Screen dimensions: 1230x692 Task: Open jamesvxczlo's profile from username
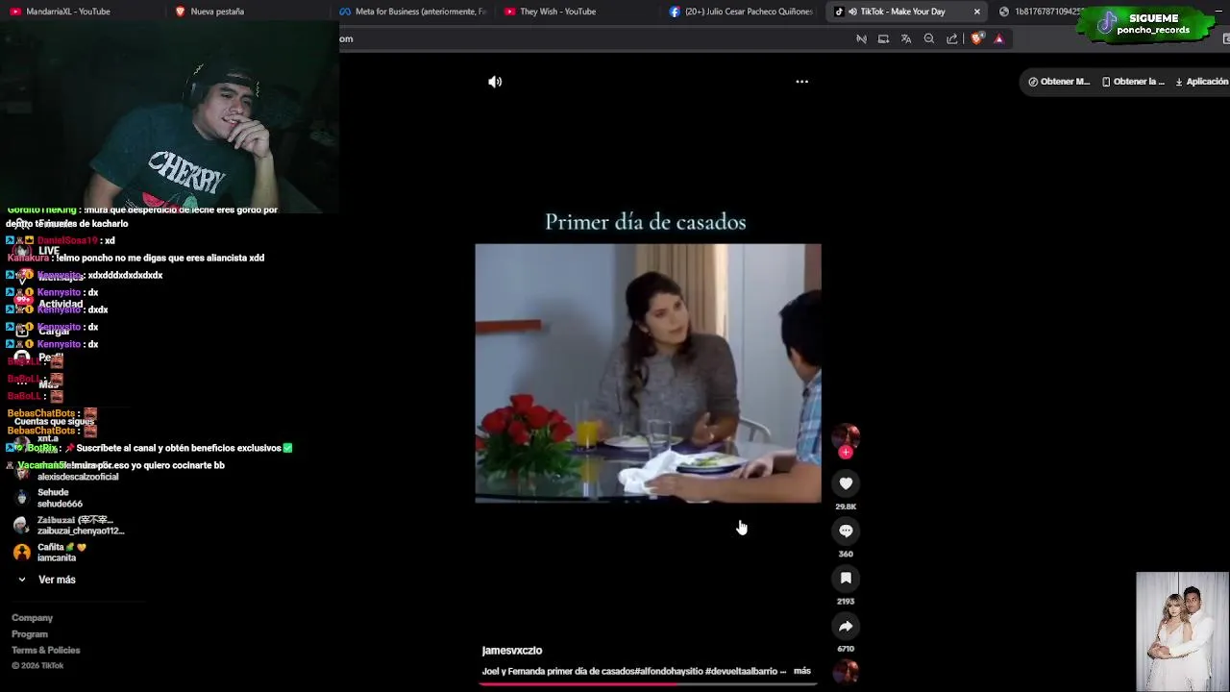click(512, 651)
